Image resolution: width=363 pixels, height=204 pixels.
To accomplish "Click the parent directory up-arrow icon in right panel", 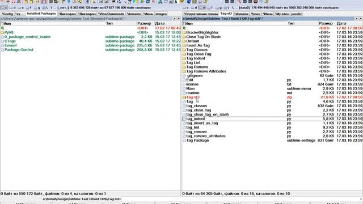I will click(184, 28).
